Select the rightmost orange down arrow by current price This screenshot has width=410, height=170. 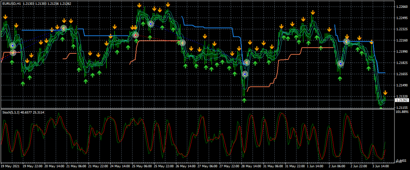pyautogui.click(x=385, y=93)
